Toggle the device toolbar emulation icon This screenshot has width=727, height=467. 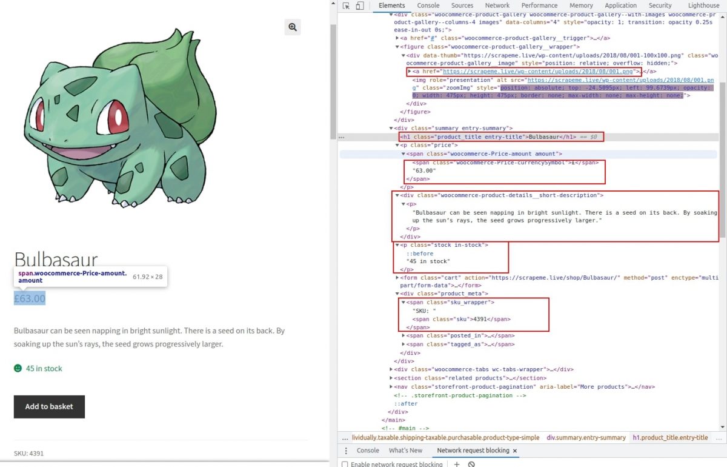click(357, 5)
